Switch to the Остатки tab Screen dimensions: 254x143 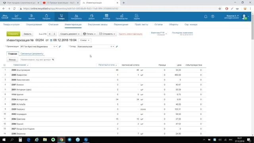(158, 25)
